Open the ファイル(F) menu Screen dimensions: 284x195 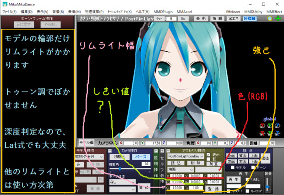tap(10, 12)
